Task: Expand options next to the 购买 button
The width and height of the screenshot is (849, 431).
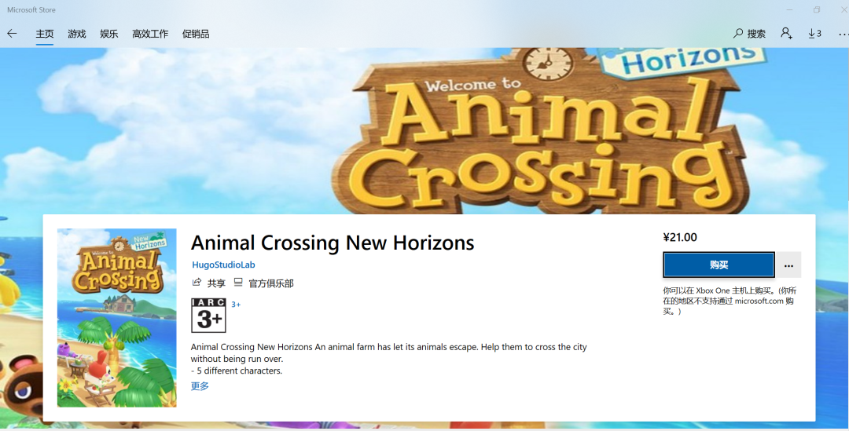Action: (x=788, y=265)
